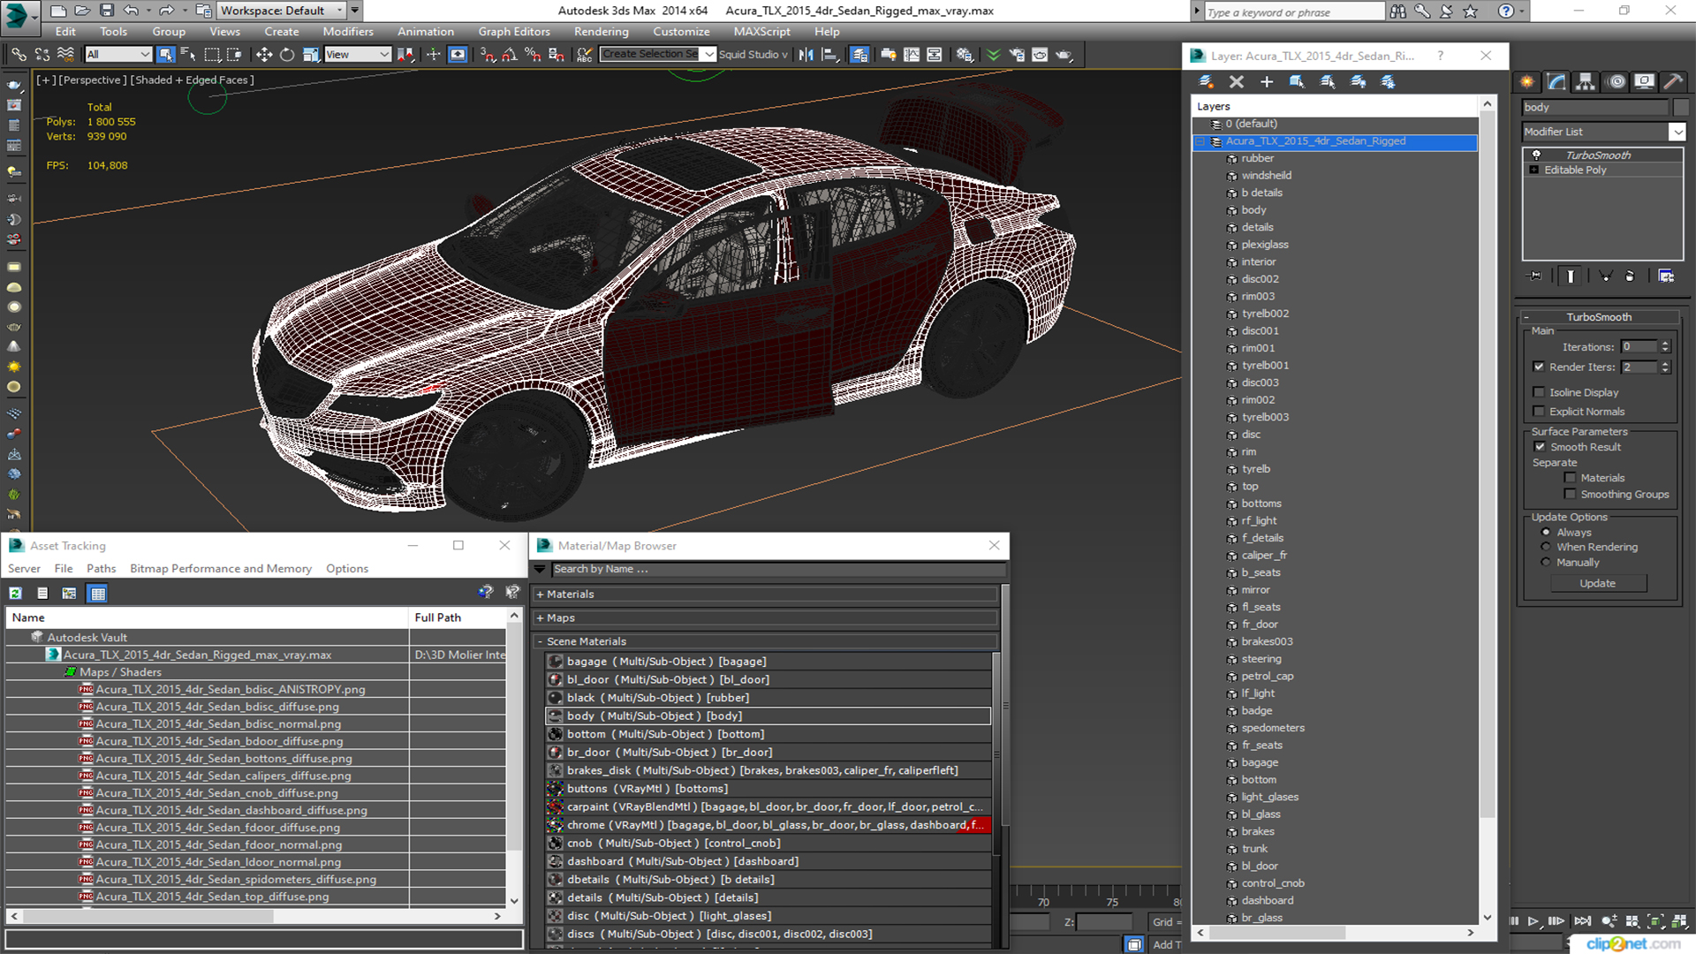Click Show End Result toggle below modifier stack
1696x954 pixels.
coord(1571,276)
